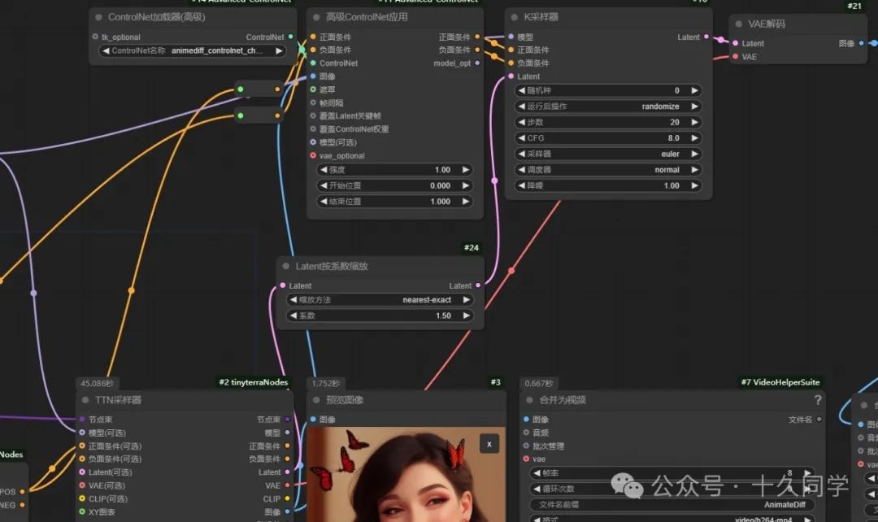Click the model_opt output socket
878x522 pixels.
[x=477, y=63]
